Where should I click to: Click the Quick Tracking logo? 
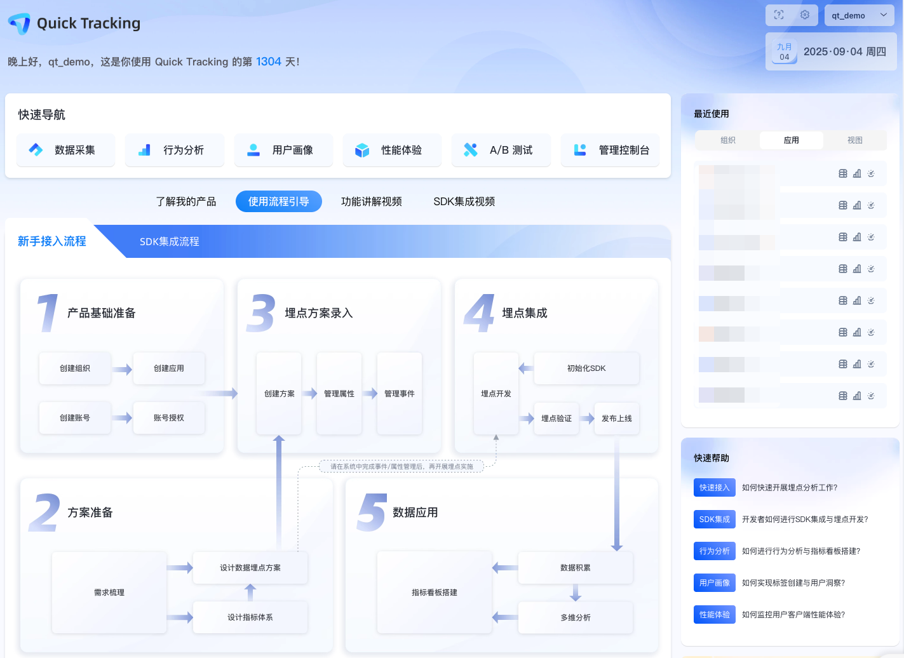[x=74, y=23]
